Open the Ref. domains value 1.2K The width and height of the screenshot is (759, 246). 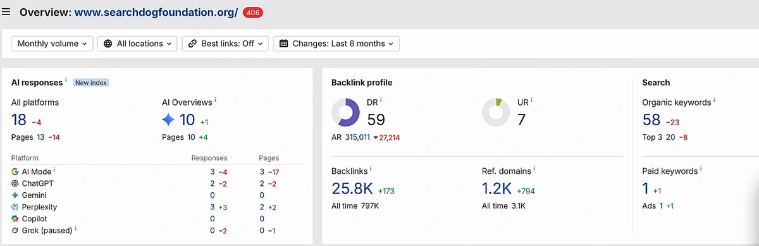coord(497,188)
